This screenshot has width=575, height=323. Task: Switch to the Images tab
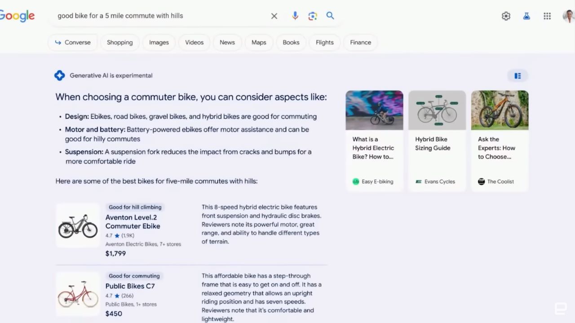click(x=159, y=42)
